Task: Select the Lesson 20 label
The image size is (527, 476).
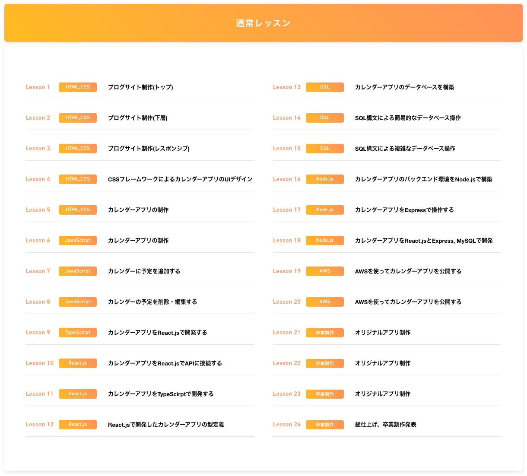Action: [x=287, y=302]
